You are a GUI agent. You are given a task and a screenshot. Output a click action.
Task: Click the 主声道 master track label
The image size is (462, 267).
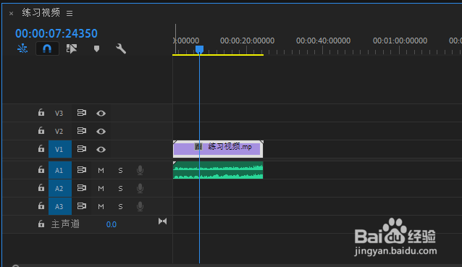pyautogui.click(x=65, y=224)
